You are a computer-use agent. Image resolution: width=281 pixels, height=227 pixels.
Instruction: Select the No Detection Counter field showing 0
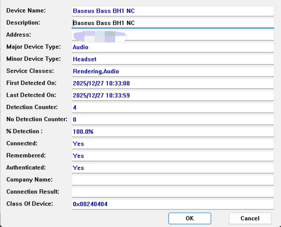point(173,120)
